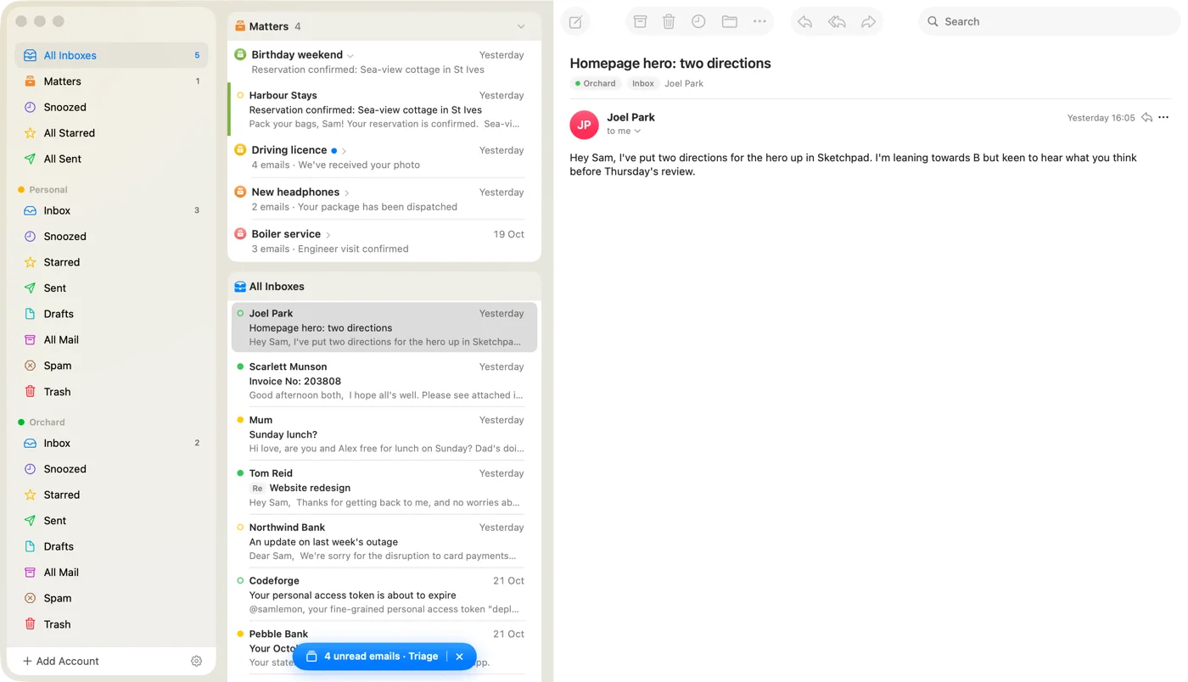Dismiss the unread emails triage banner
Viewport: 1188px width, 682px height.
[x=459, y=657]
